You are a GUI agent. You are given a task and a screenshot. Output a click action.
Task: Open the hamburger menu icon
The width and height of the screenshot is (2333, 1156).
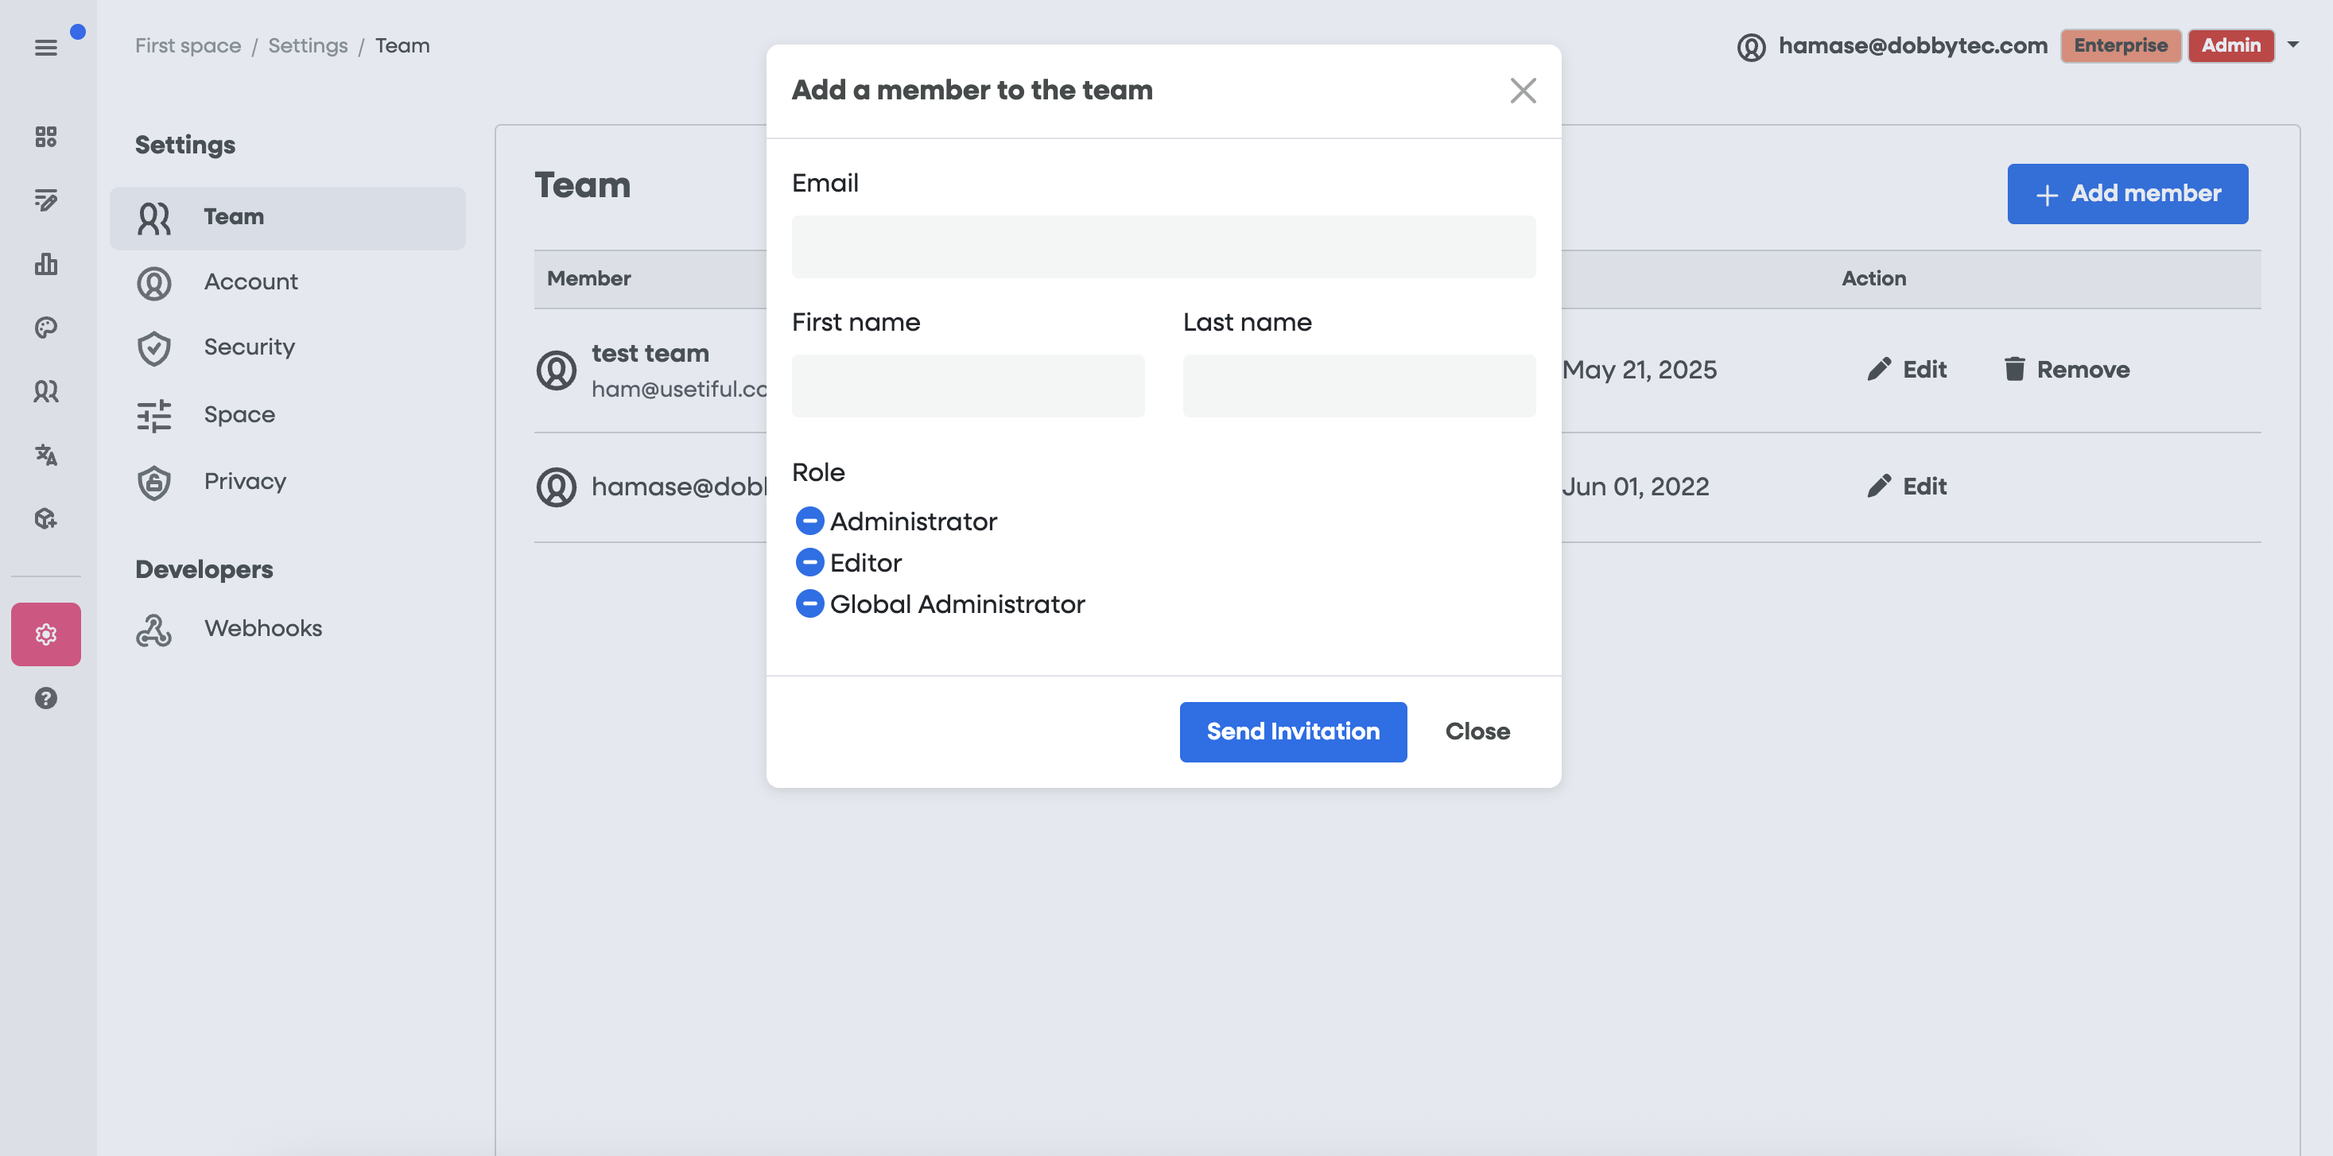[45, 47]
